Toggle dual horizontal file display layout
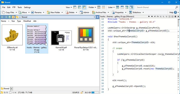The height and width of the screenshot is (94, 180). [x=117, y=7]
